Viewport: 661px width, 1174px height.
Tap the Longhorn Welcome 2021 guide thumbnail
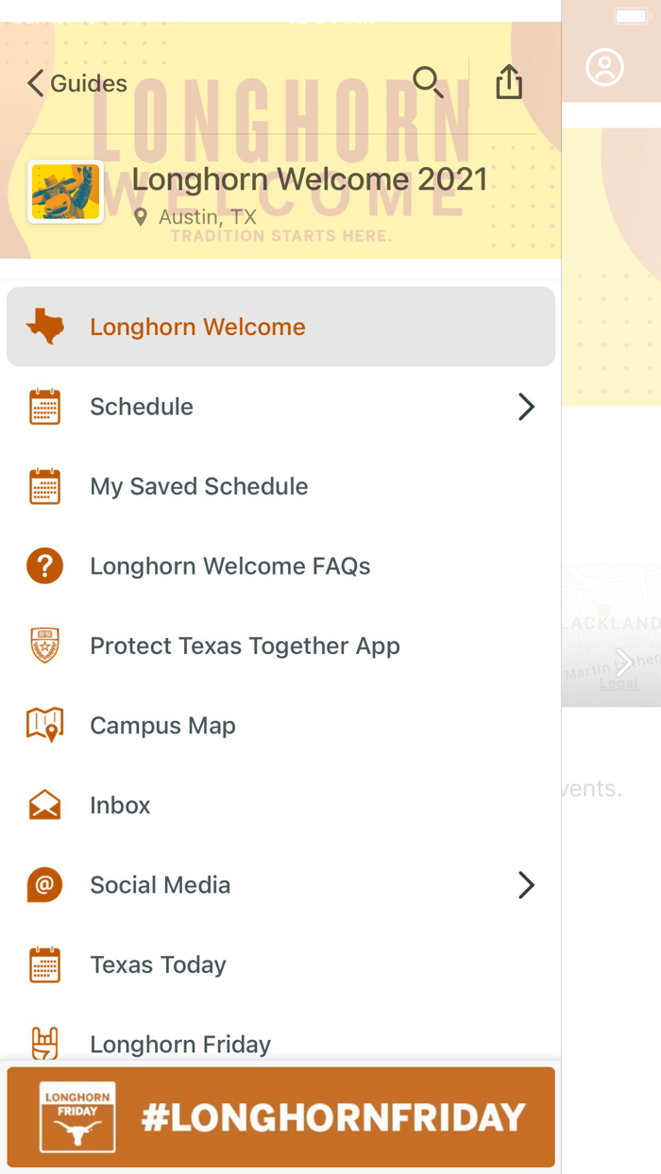tap(65, 191)
